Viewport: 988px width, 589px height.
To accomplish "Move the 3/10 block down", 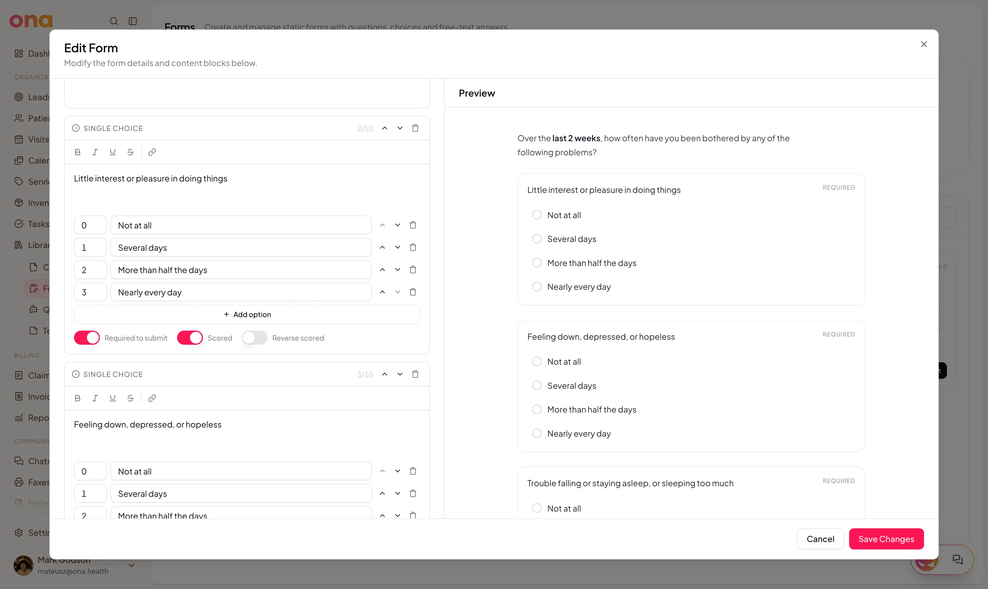I will [400, 374].
